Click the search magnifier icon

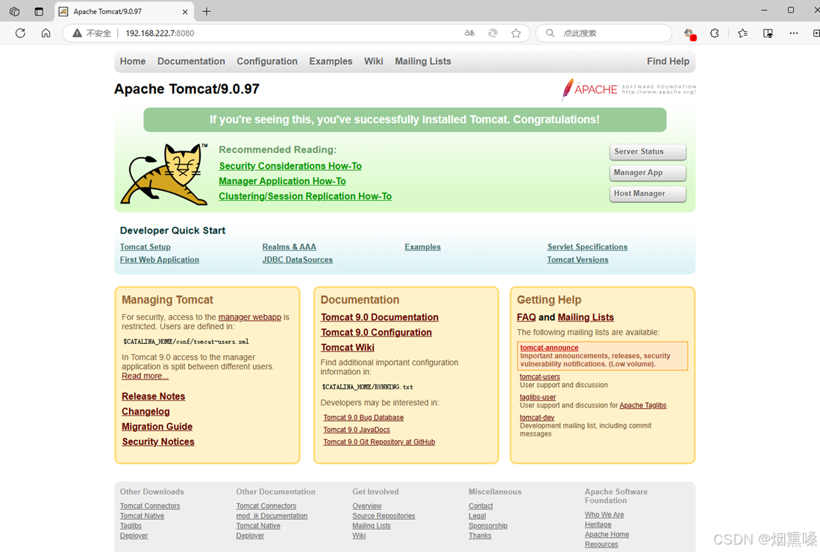point(550,33)
